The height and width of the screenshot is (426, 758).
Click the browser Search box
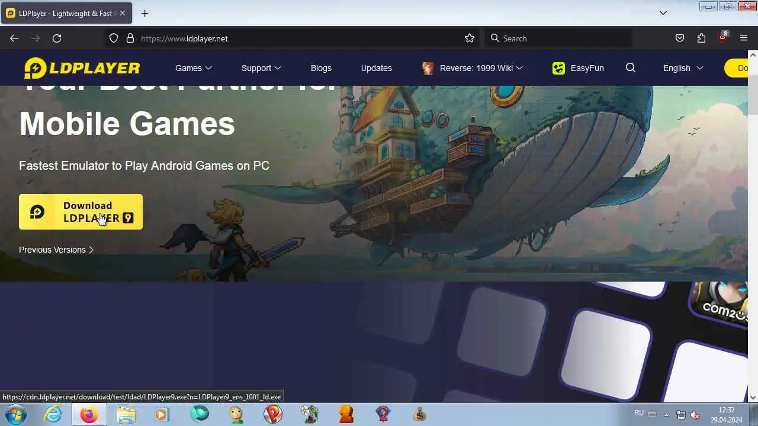[x=558, y=38]
